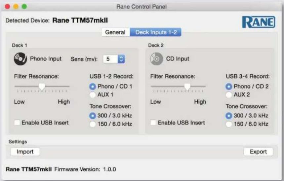Click the Deck 1 vinyl Phono Input icon

pyautogui.click(x=20, y=59)
